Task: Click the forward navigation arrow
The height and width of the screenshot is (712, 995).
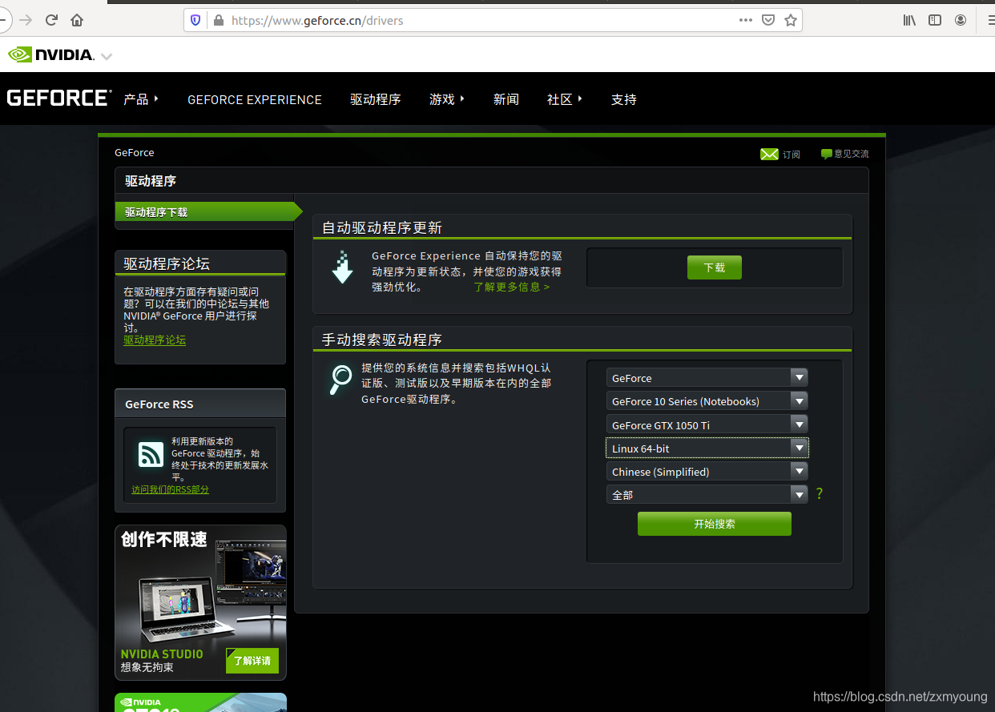Action: [26, 20]
